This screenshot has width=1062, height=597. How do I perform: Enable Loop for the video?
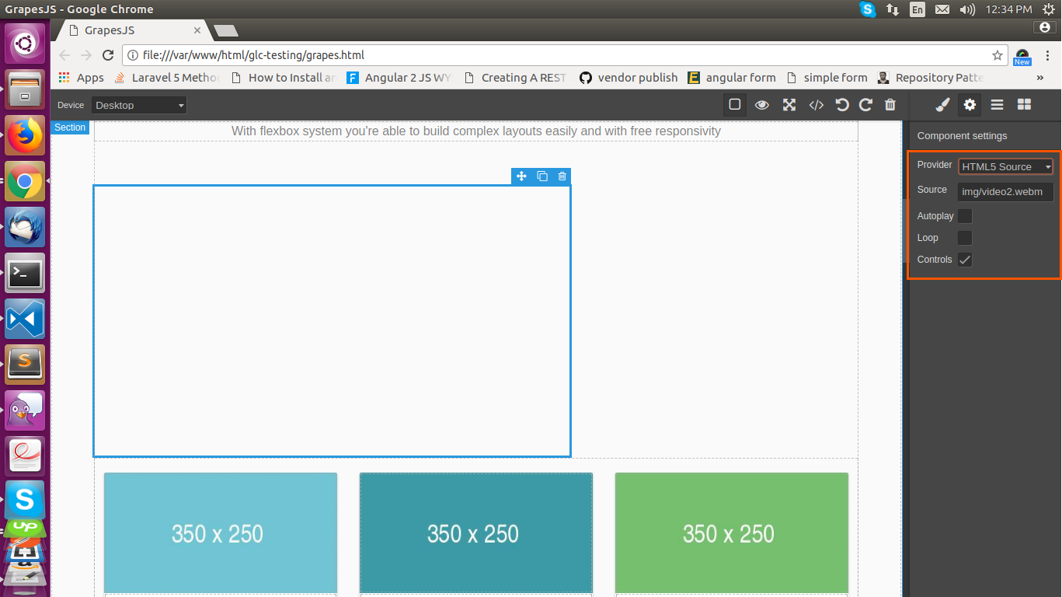(x=964, y=238)
